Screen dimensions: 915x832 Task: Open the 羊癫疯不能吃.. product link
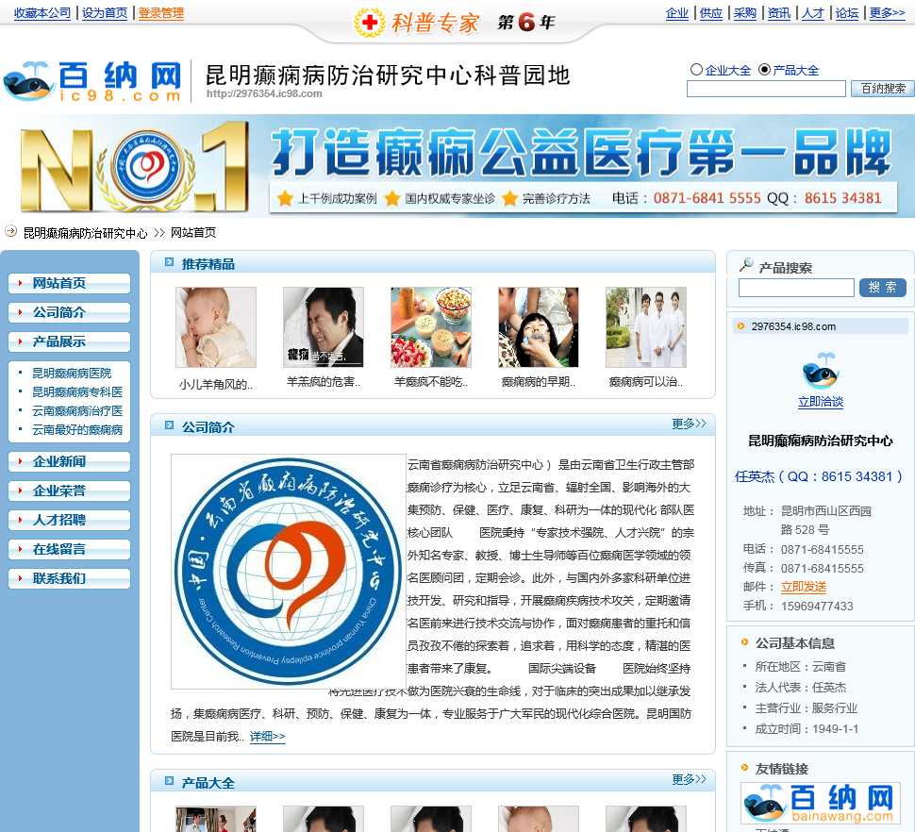tap(431, 382)
